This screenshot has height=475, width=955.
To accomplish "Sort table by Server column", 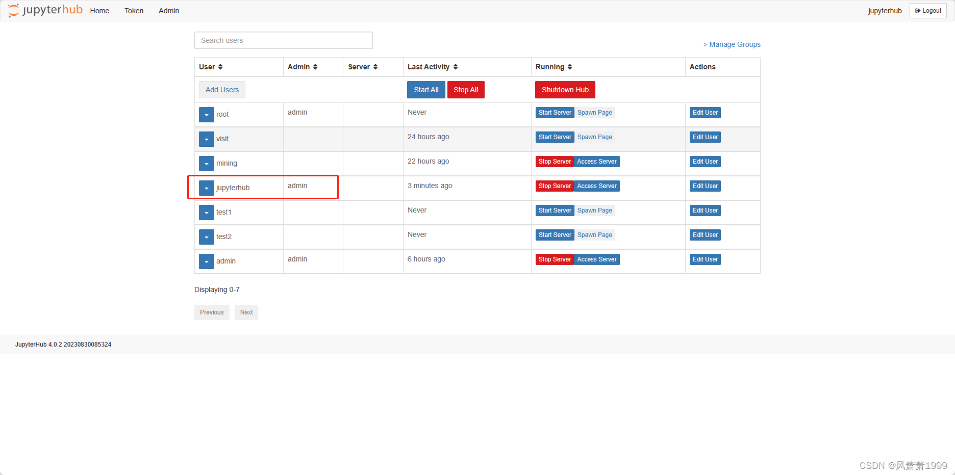I will [375, 67].
